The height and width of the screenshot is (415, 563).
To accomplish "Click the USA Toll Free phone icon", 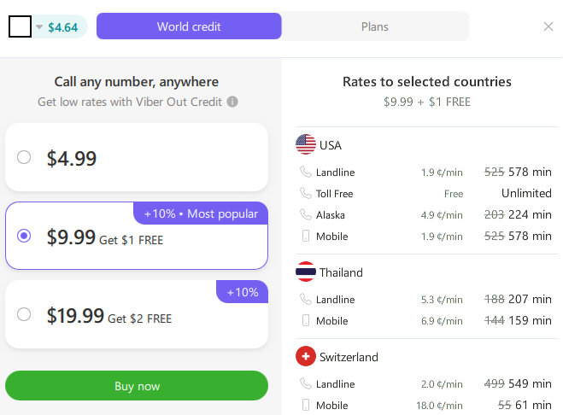I will (306, 193).
